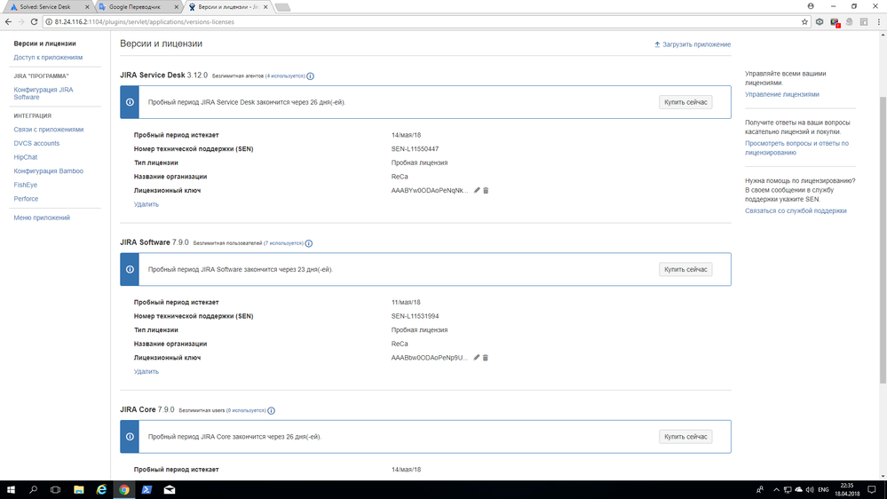Screen dimensions: 887x499
Task: Open Windows search magnifier on taskbar
Action: 33,490
